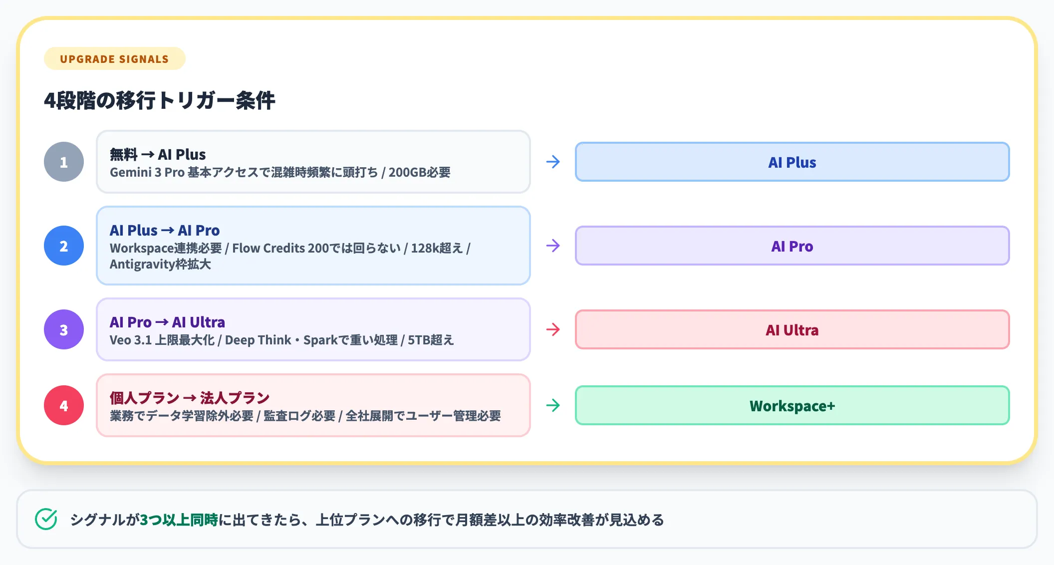Click the text Antigravity枠拡大
This screenshot has height=565, width=1054.
tap(160, 264)
